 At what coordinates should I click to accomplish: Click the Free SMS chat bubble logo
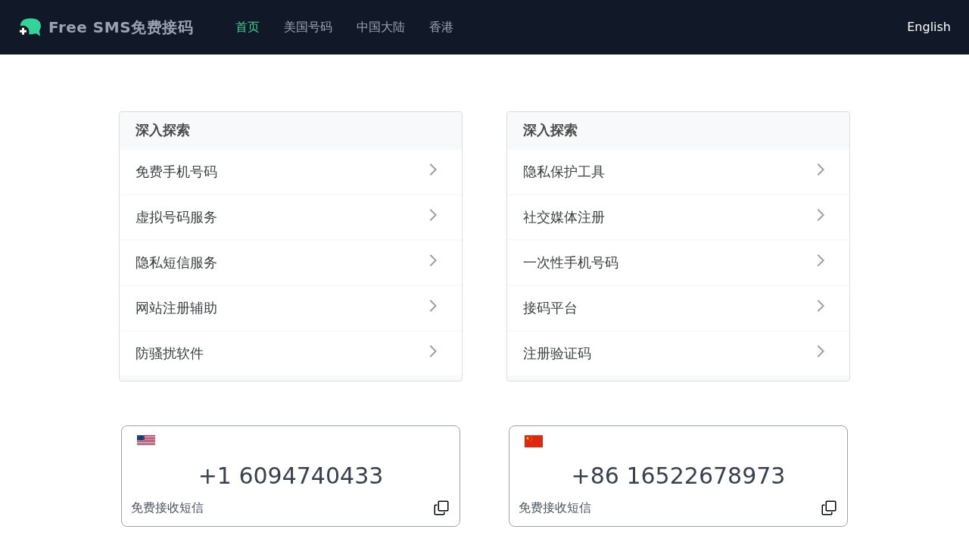(x=30, y=27)
